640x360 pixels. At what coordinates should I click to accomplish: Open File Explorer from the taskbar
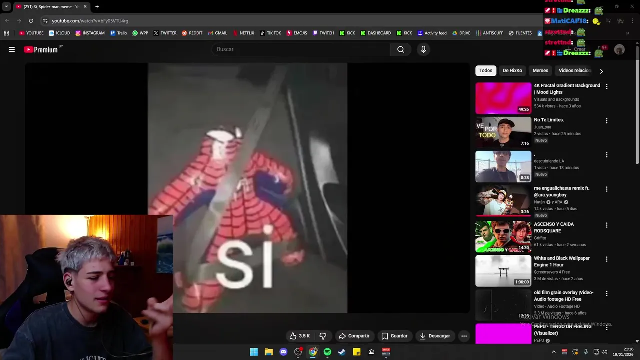(269, 352)
